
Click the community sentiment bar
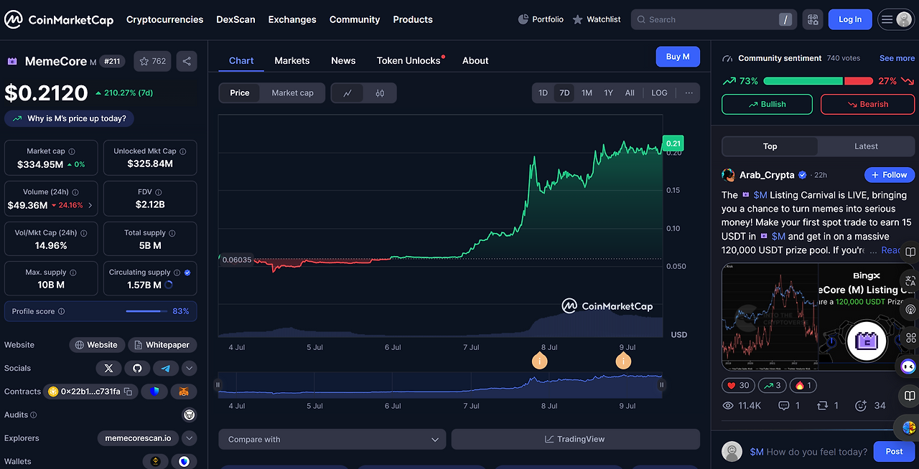point(818,81)
